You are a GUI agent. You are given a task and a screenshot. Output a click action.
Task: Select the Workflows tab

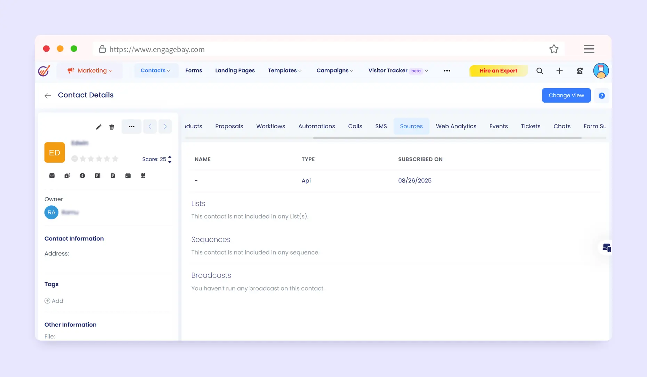pos(270,126)
